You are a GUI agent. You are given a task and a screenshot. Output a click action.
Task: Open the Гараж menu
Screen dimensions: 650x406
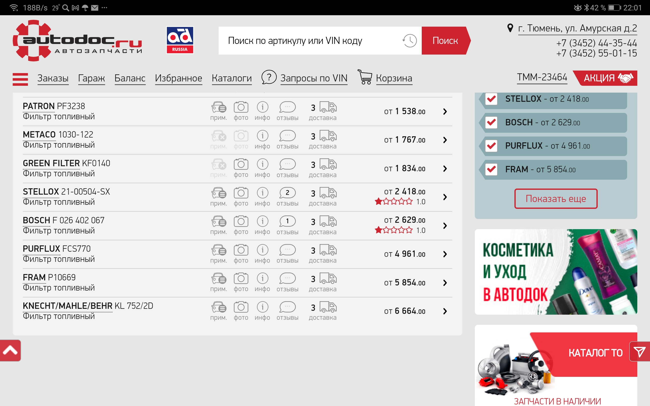point(91,78)
